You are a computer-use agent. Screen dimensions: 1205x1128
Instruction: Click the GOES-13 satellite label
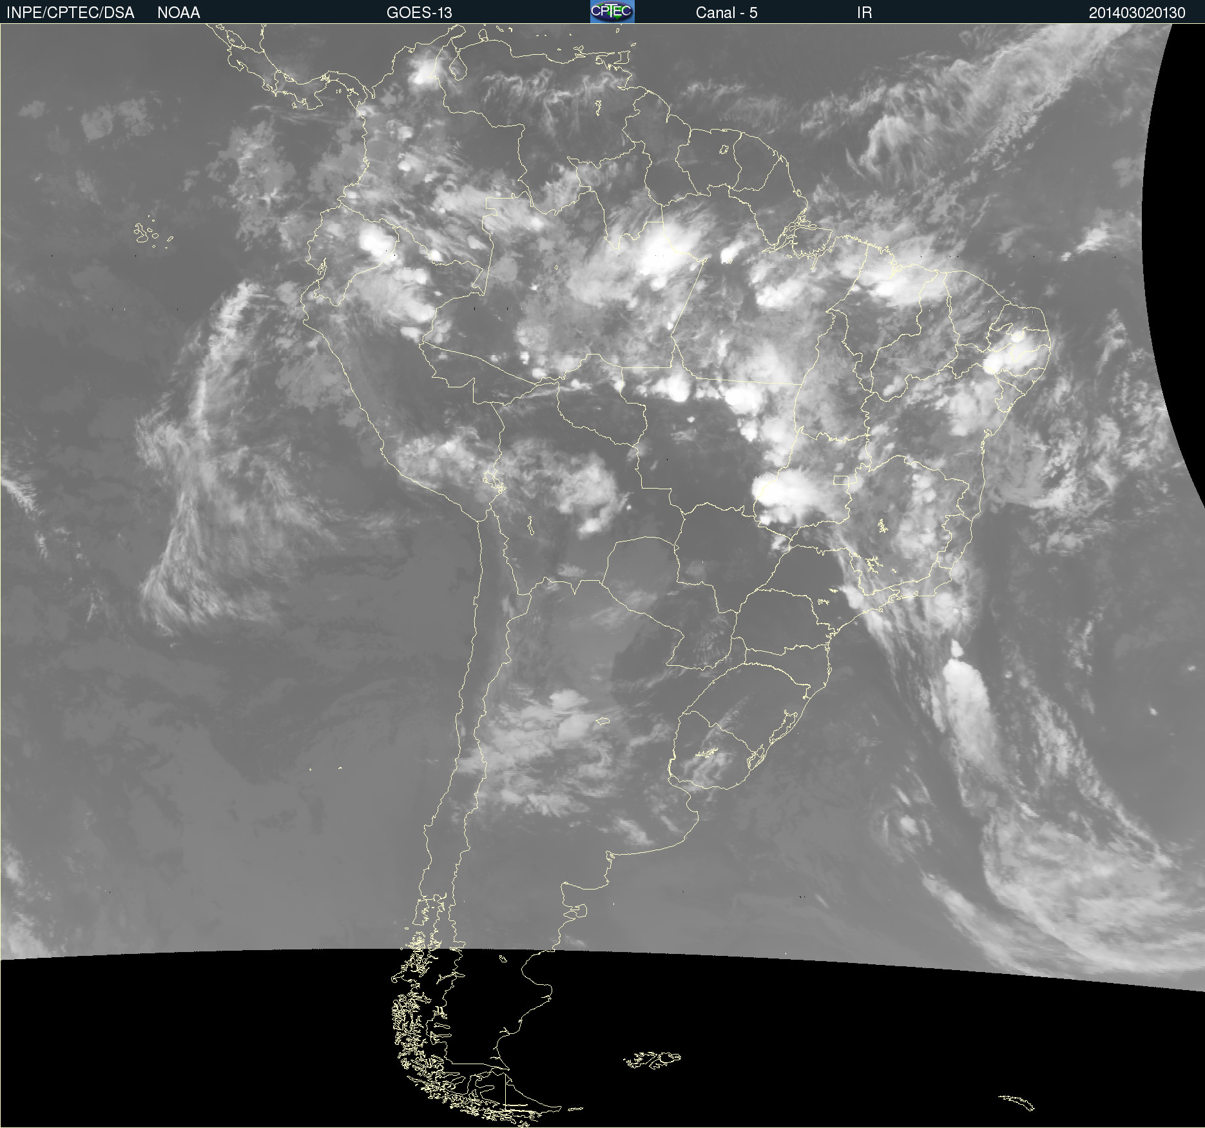(x=419, y=13)
